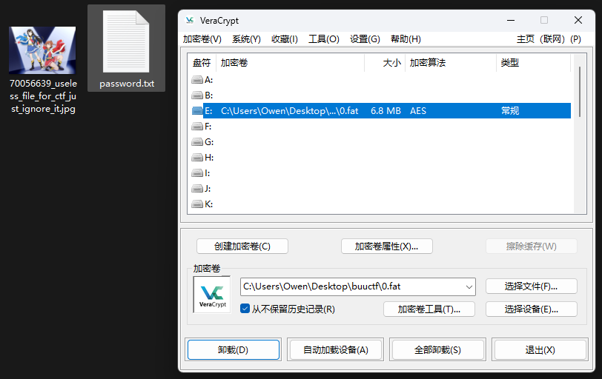Click the 加密卷工具(T)... button
Image resolution: width=602 pixels, height=379 pixels.
429,309
